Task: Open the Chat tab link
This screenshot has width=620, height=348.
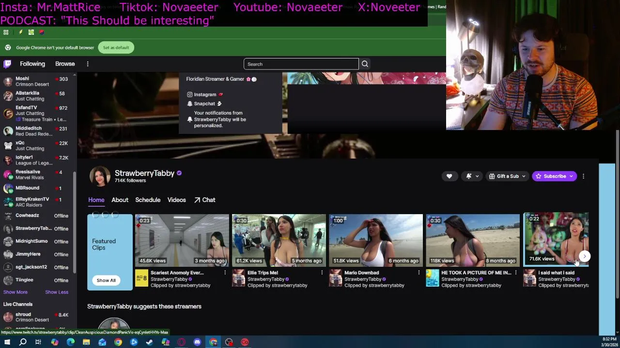Action: [x=204, y=200]
